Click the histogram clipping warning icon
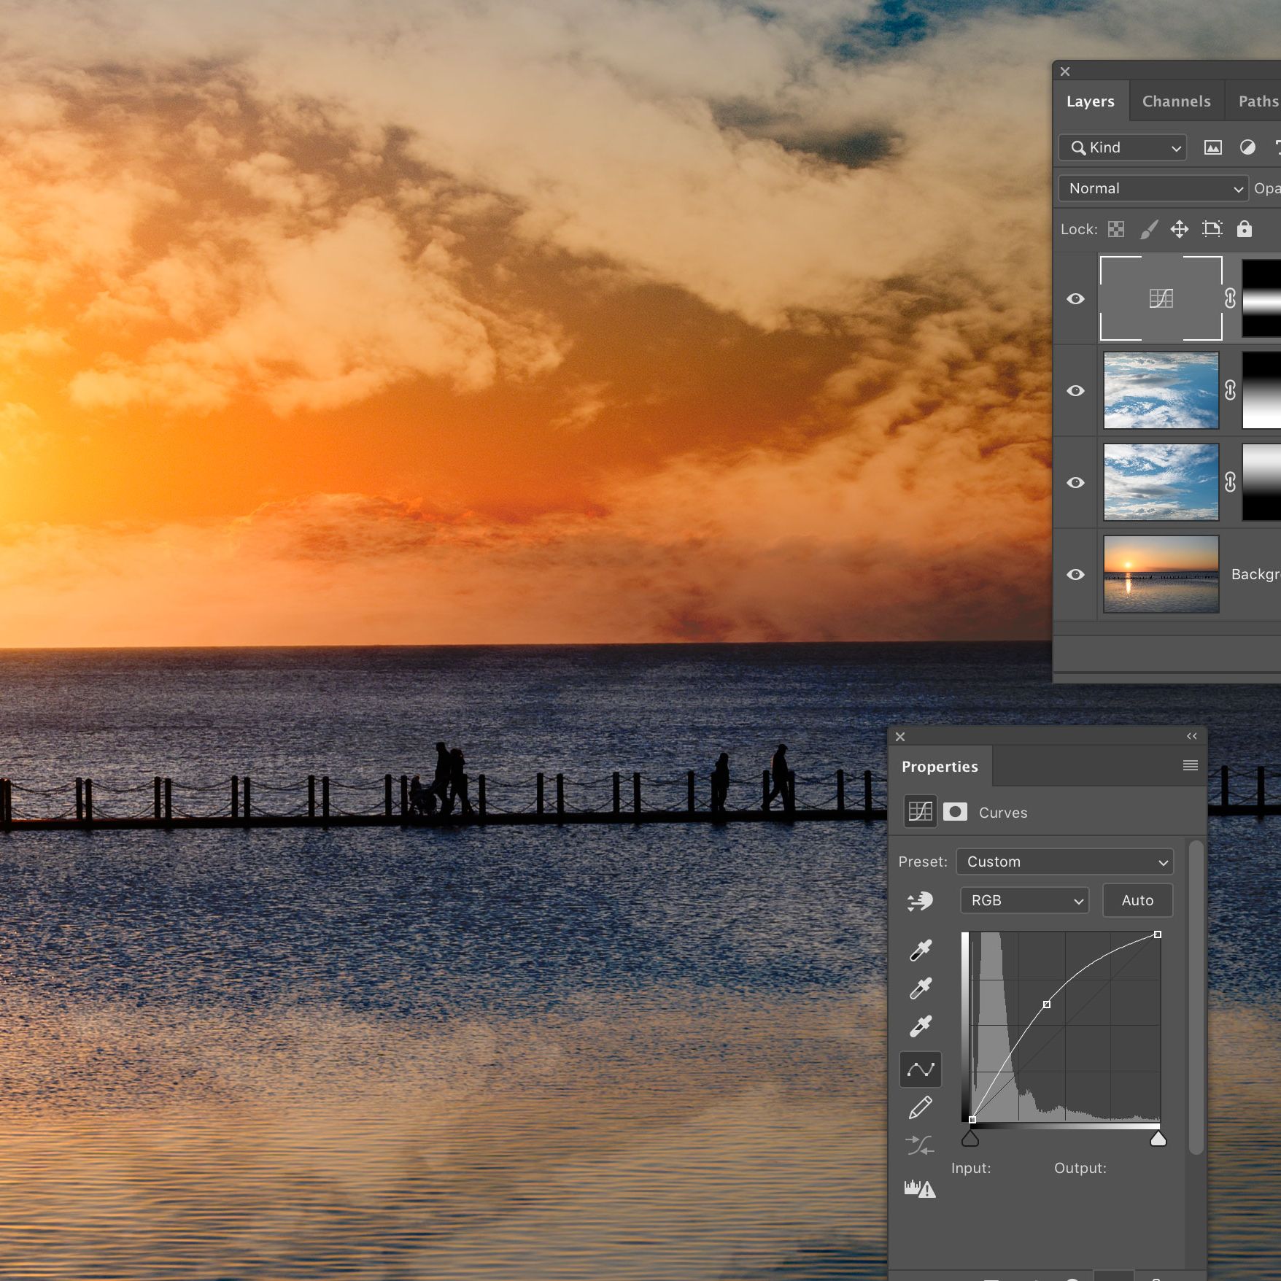Screen dimensions: 1281x1281 point(920,1189)
